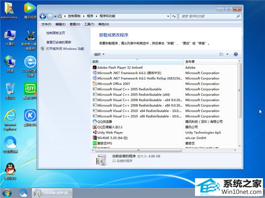Click the blue help question icon
Screen dimensions: 265x198
tap(236, 54)
